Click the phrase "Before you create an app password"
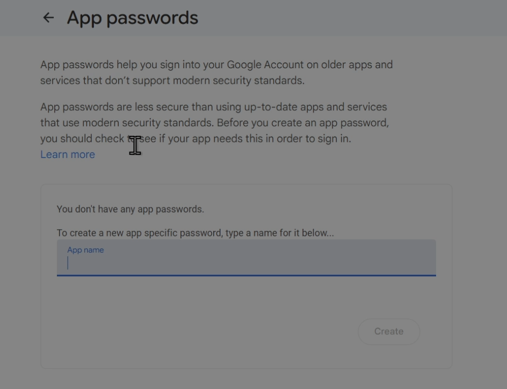Viewport: 507px width, 389px height. (302, 123)
